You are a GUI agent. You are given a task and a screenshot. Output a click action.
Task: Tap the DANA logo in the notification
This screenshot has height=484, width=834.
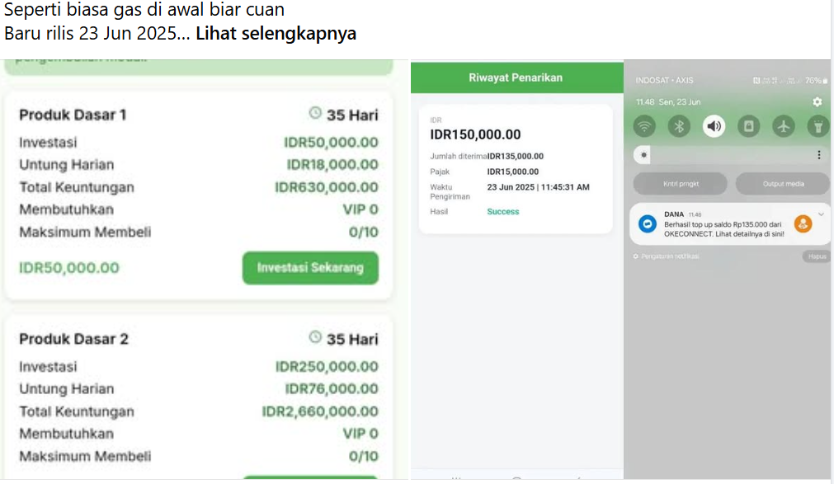coord(647,223)
